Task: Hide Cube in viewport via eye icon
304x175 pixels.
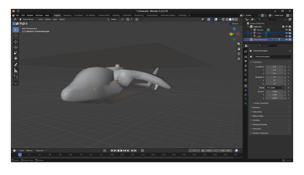Action: 287,33
